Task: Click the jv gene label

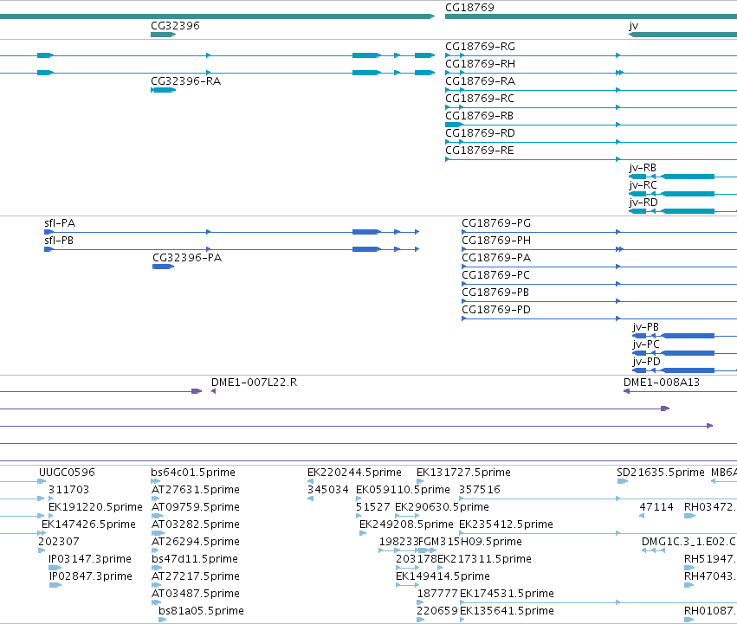Action: 634,26
